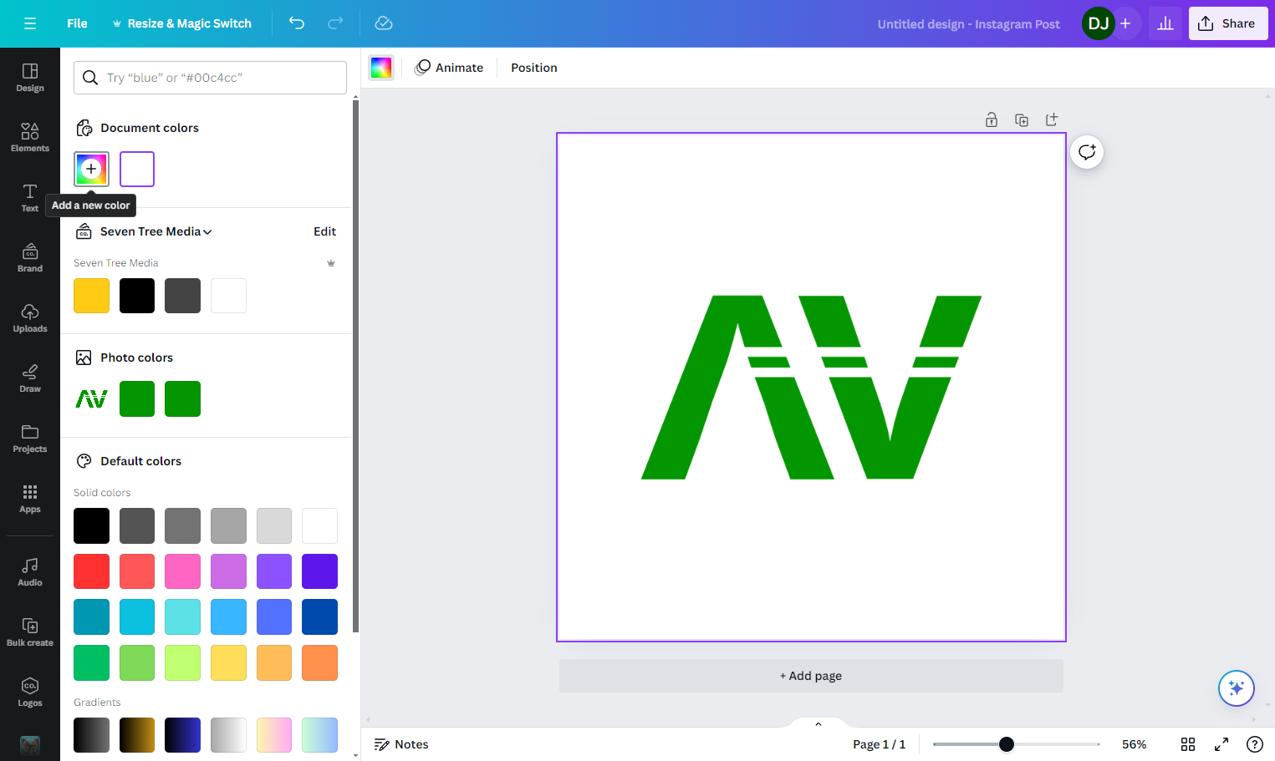
Task: Open the Text side panel
Action: tap(30, 198)
